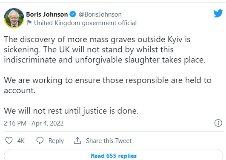The width and height of the screenshot is (226, 160).
Task: Click the share upload arrow icon
Action: coord(77,140)
